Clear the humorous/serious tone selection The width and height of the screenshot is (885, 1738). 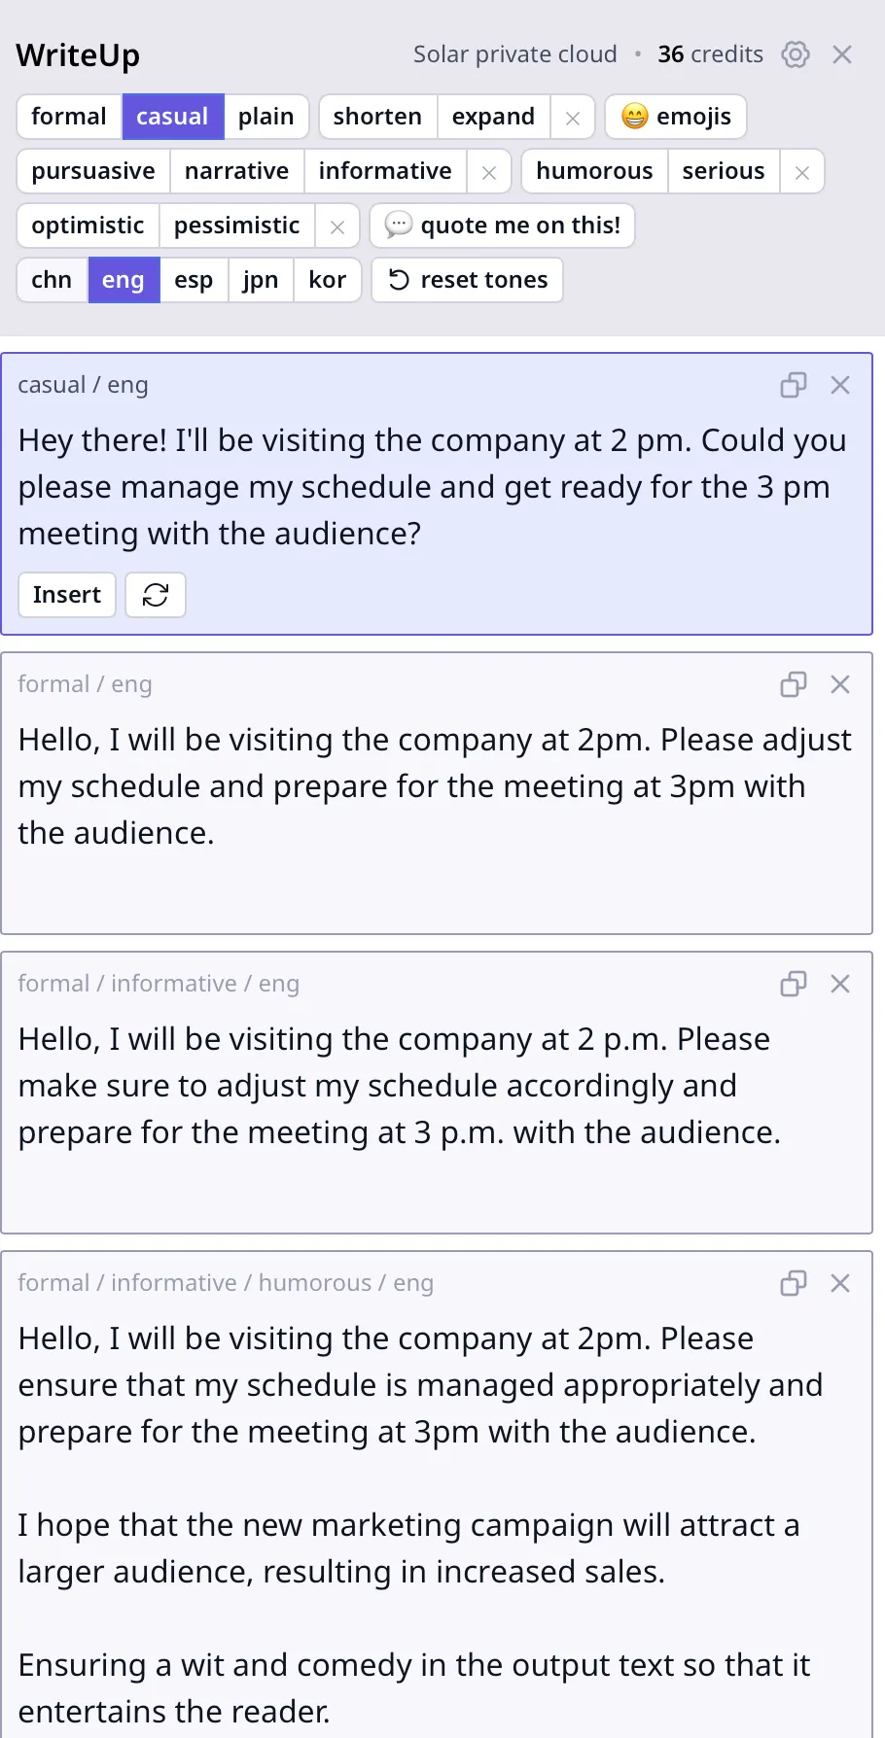pyautogui.click(x=802, y=172)
